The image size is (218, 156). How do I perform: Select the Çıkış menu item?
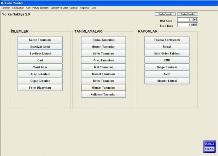pos(94,8)
